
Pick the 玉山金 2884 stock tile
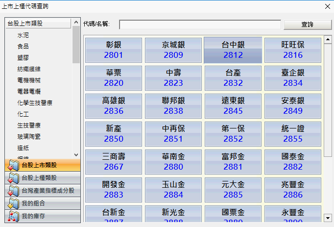click(173, 190)
